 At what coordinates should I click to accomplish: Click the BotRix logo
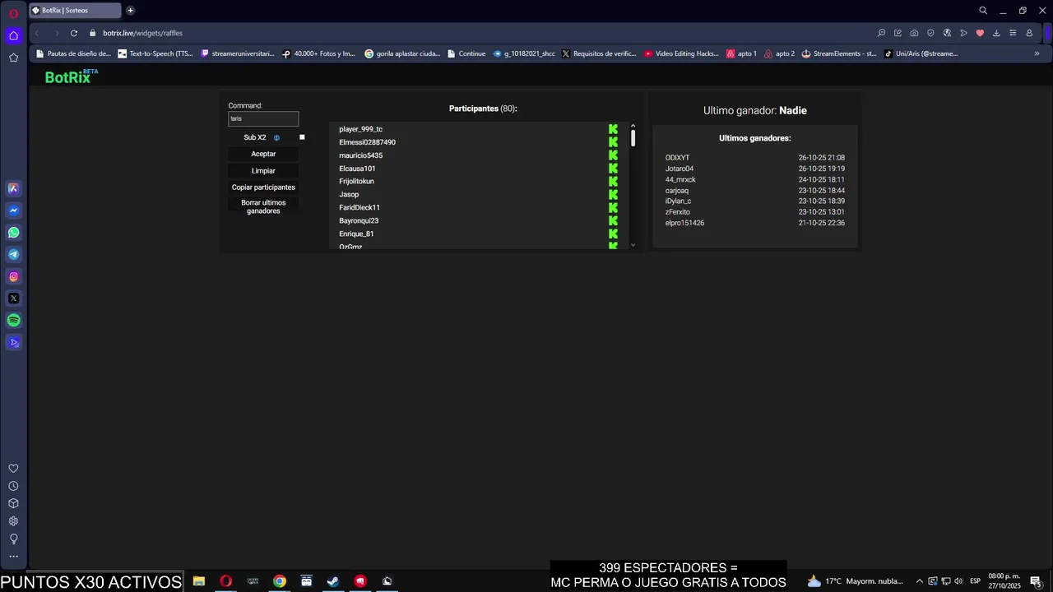71,76
